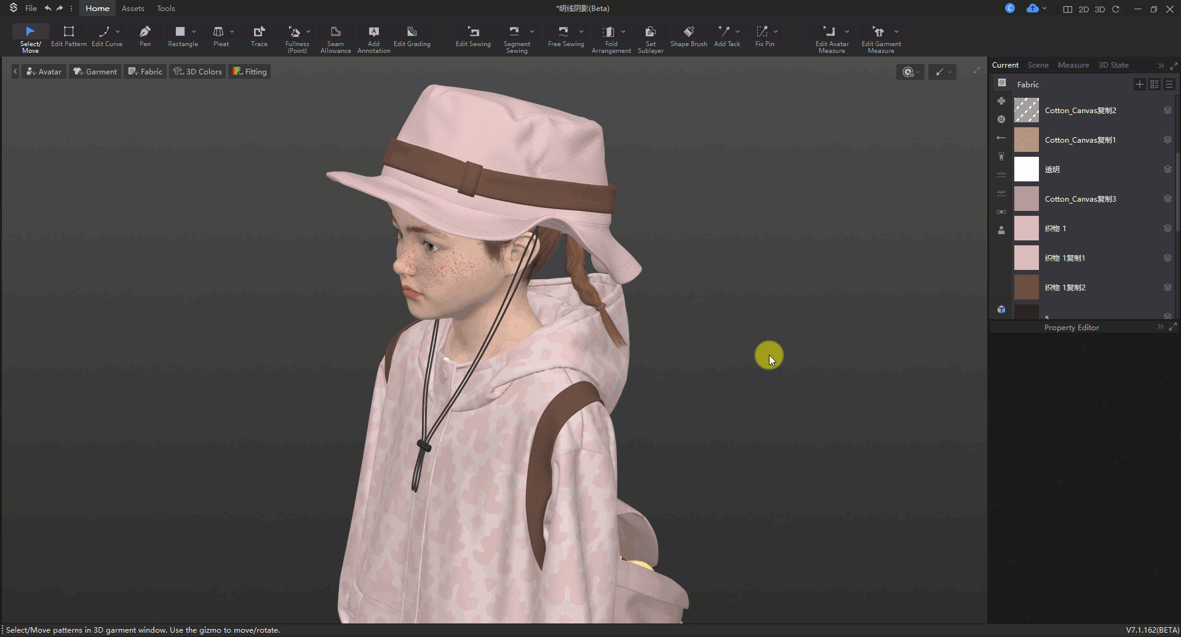Select the Cotton_Canvas复制1 fabric swatch
The height and width of the screenshot is (637, 1181).
pyautogui.click(x=1026, y=140)
